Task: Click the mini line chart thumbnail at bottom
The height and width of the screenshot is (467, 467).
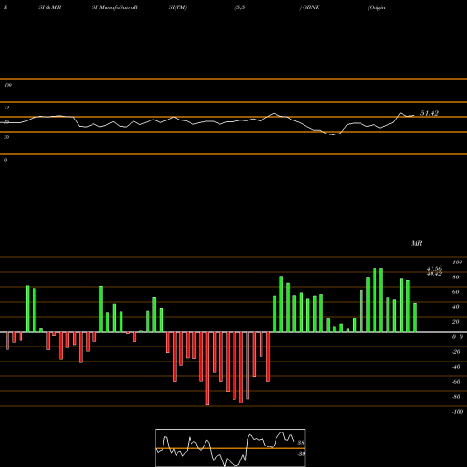Action: tap(231, 447)
